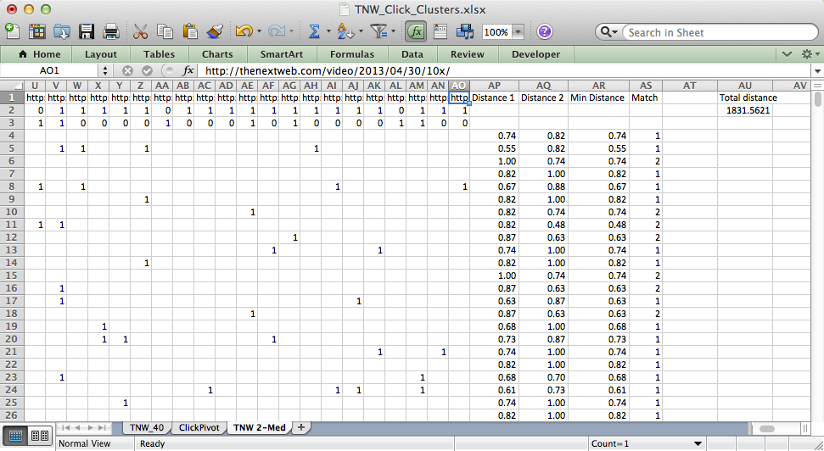Switch to the ClickPivot sheet tab
The image size is (824, 451).
[197, 427]
